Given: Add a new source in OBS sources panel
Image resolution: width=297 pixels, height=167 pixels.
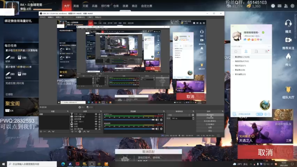Looking at the screenshot, I should coord(72,131).
